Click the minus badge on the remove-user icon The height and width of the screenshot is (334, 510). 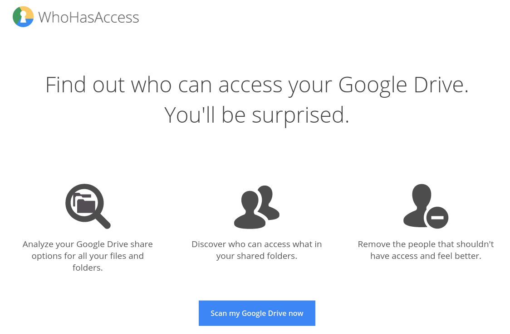coord(437,218)
